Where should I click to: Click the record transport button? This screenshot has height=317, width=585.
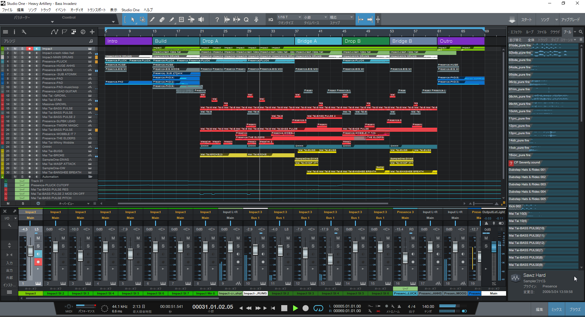point(306,308)
